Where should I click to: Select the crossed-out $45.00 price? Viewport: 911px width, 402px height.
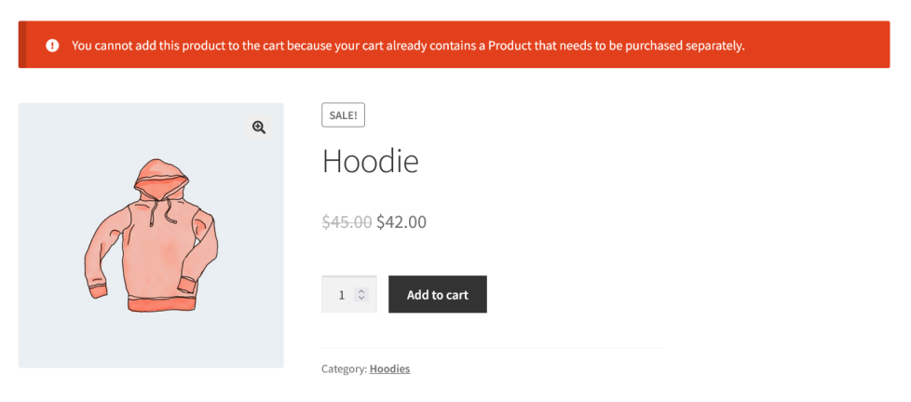point(347,222)
